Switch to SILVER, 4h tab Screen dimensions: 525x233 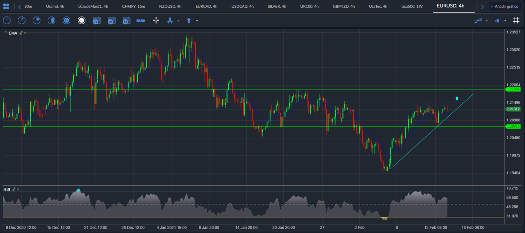[x=277, y=6]
